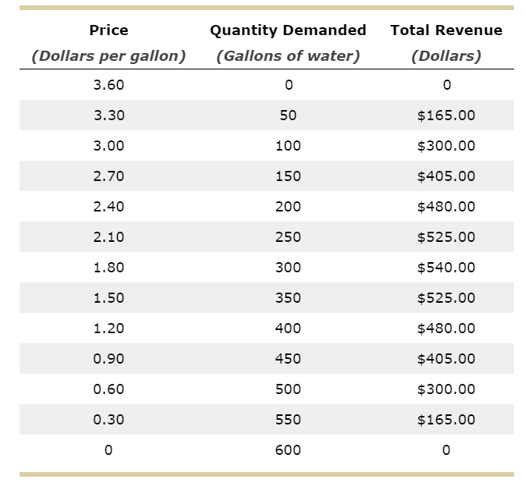
Task: Click the price value 2.10
Action: (108, 237)
